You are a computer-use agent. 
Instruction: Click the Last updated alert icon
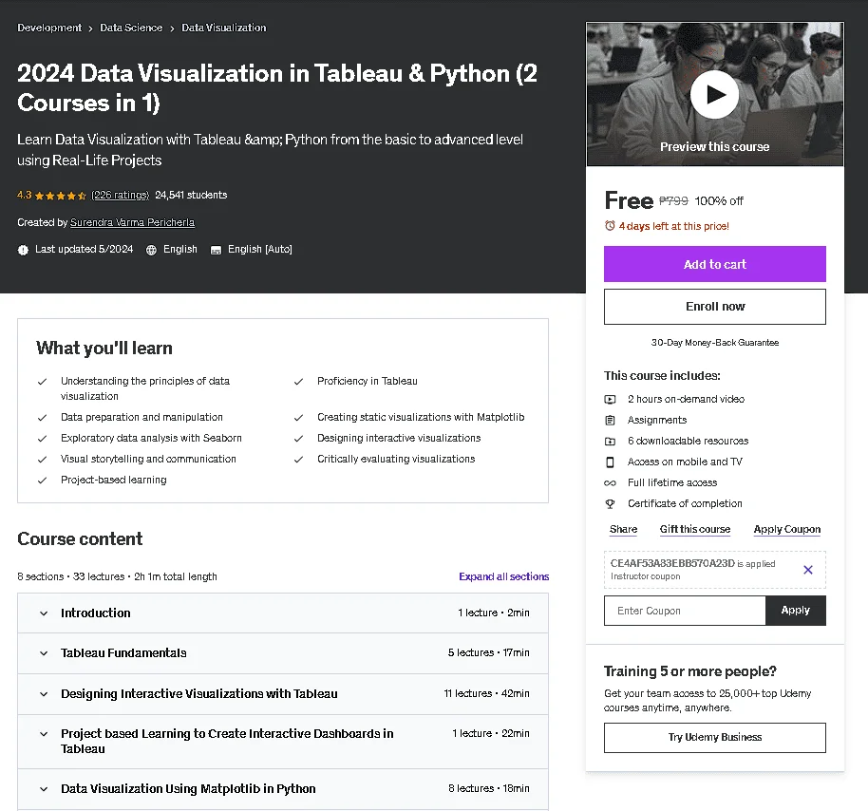click(23, 250)
